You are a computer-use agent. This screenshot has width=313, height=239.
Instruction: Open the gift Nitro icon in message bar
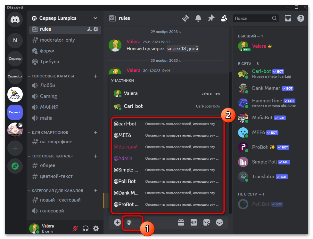(x=181, y=222)
